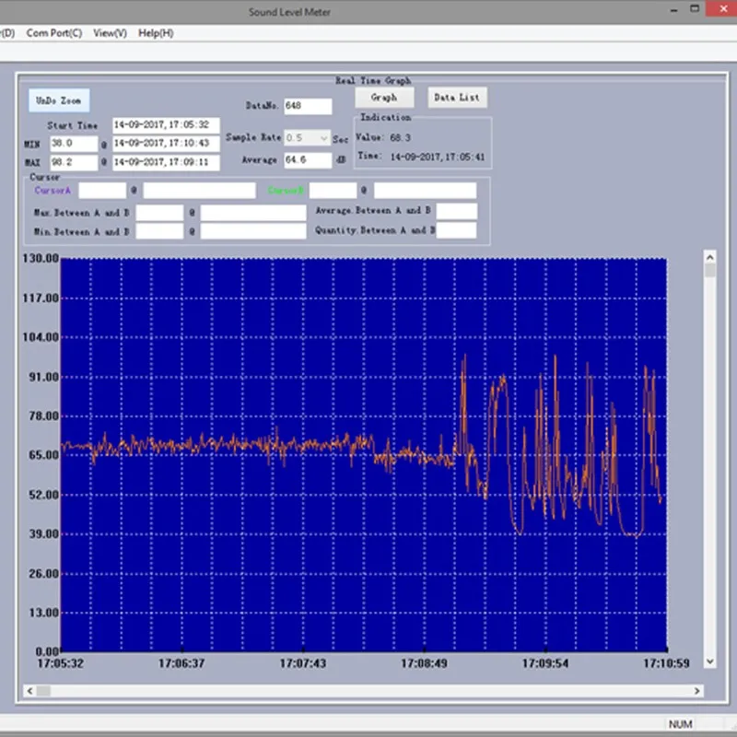Click the Quantity Between A and B field
Image resolution: width=737 pixels, height=737 pixels.
(x=458, y=230)
